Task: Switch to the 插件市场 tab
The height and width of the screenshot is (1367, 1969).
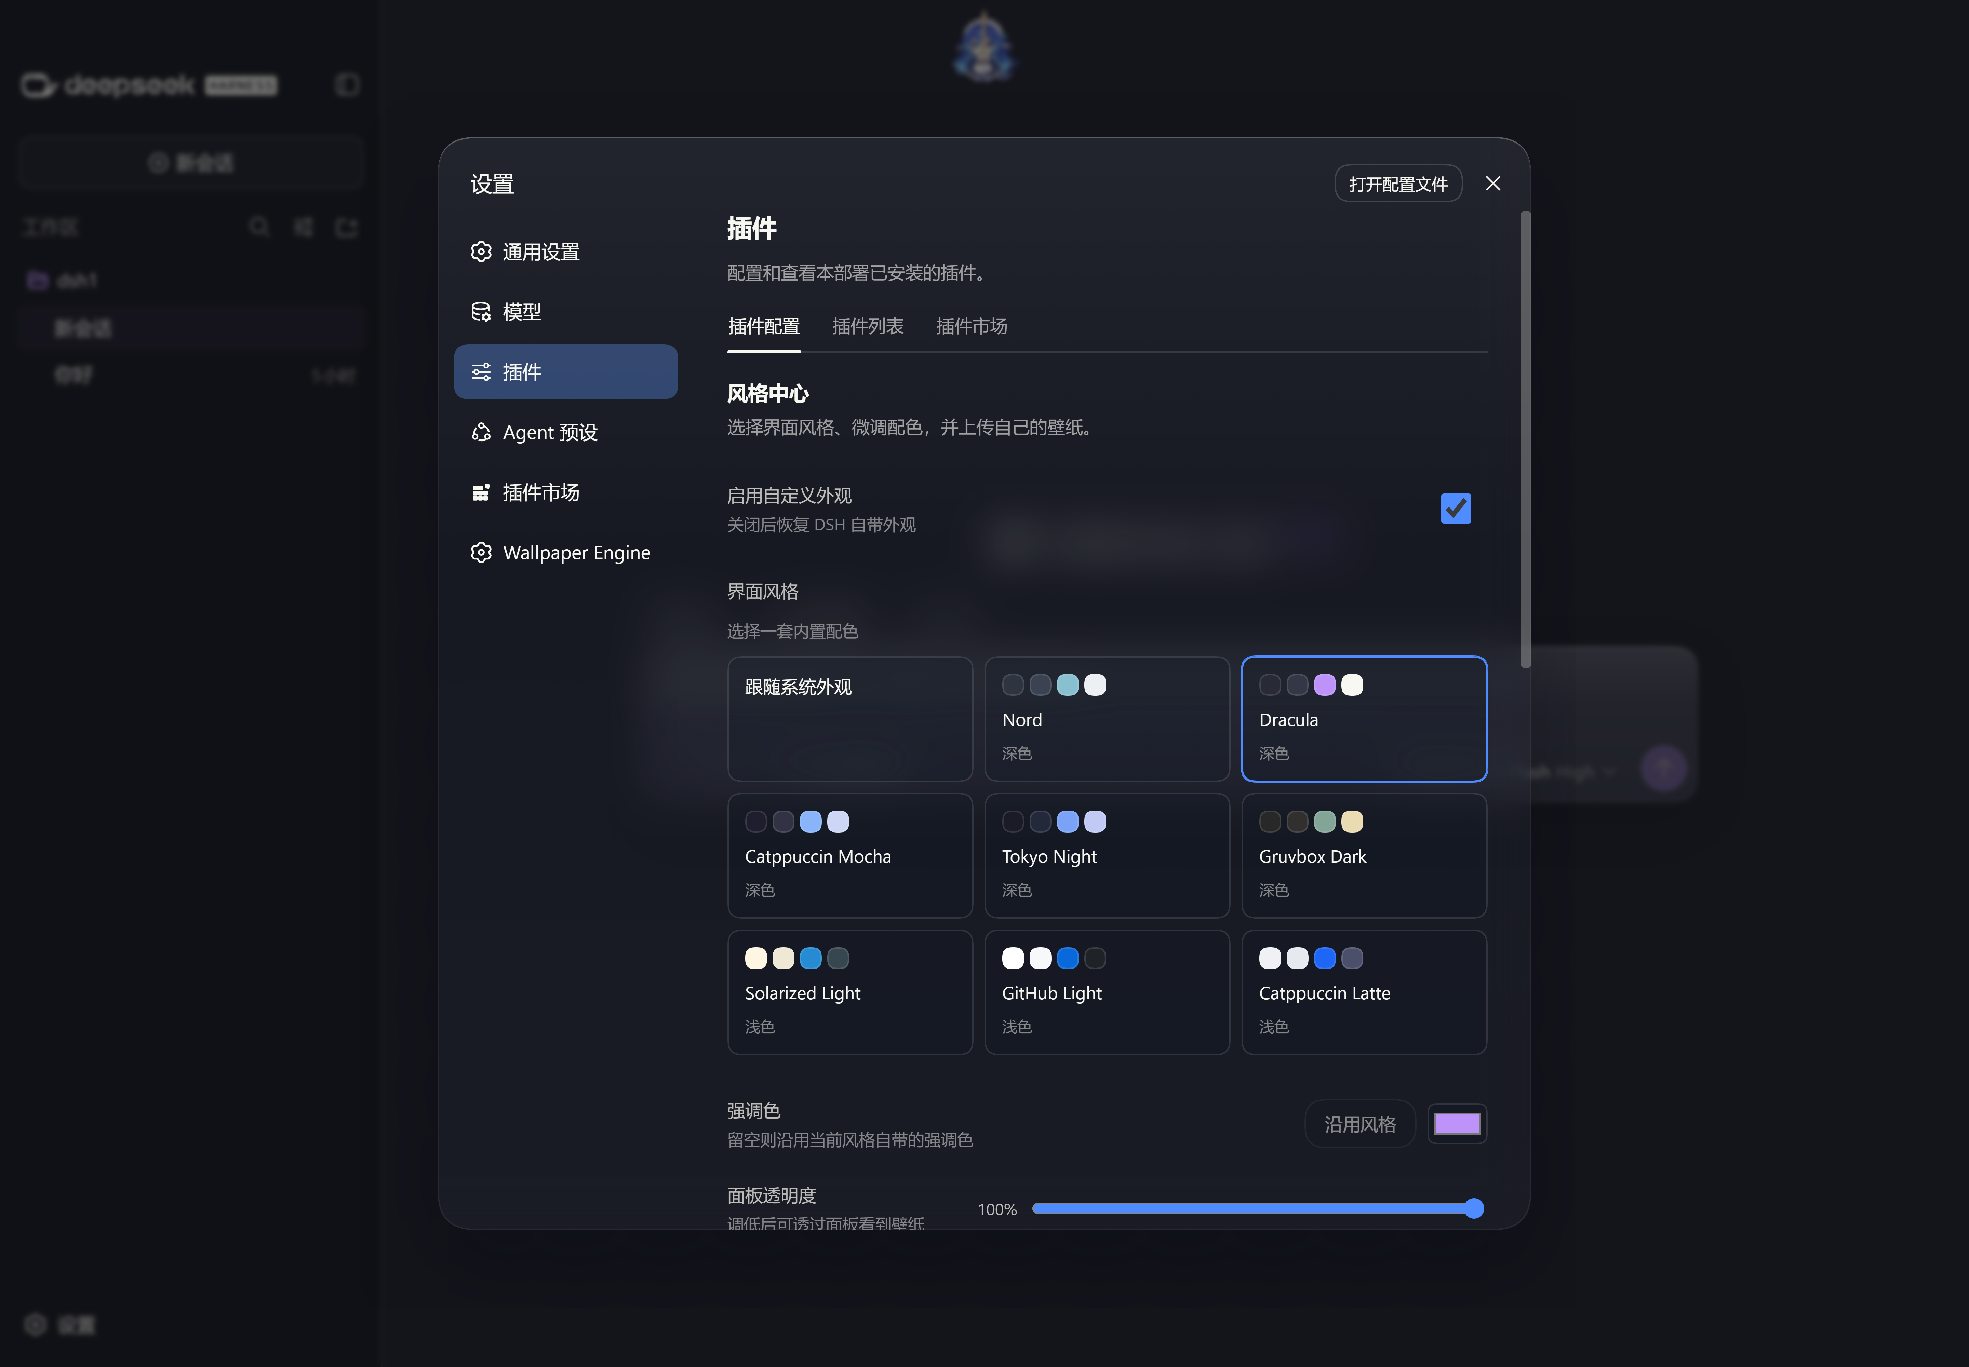Action: tap(971, 326)
